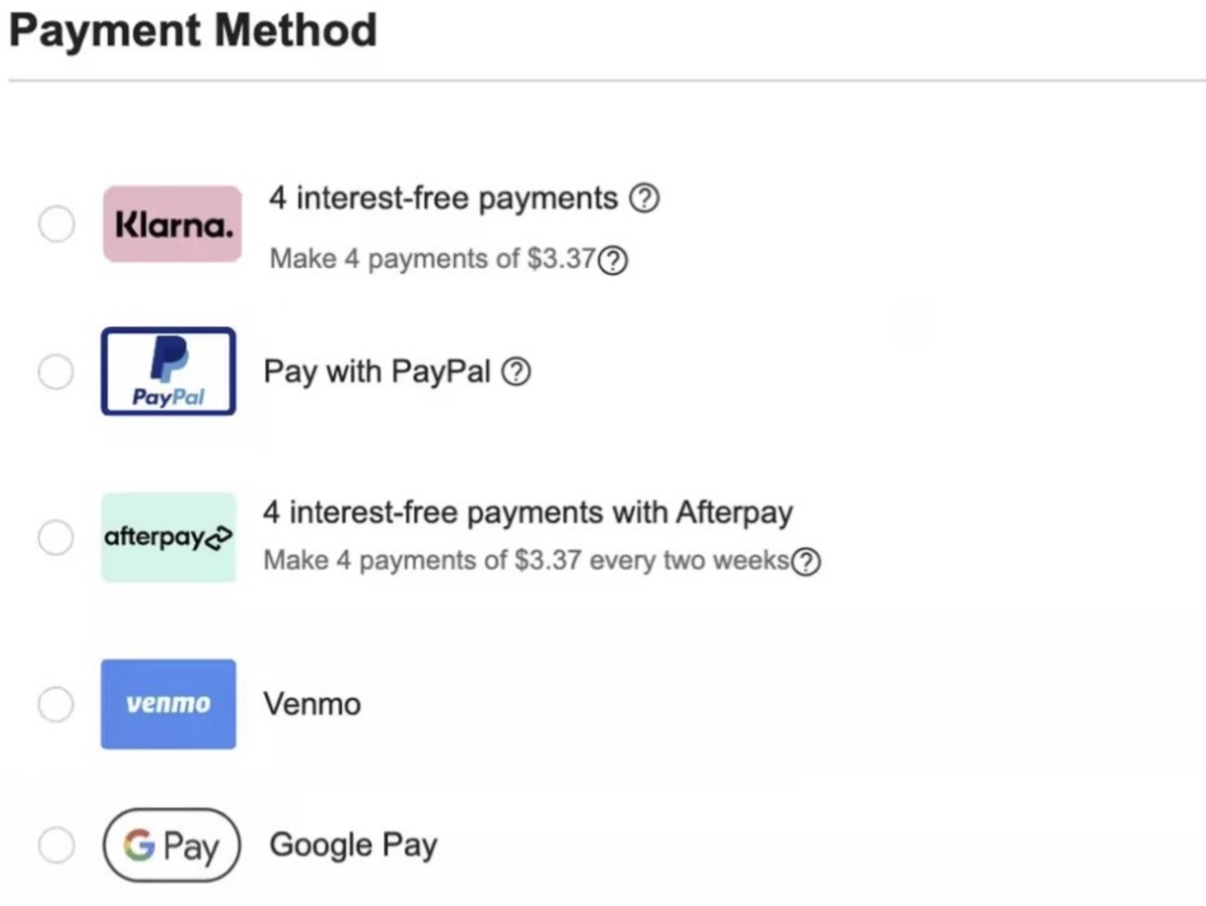Show help for Pay with PayPal
The image size is (1206, 906).
pyautogui.click(x=516, y=371)
